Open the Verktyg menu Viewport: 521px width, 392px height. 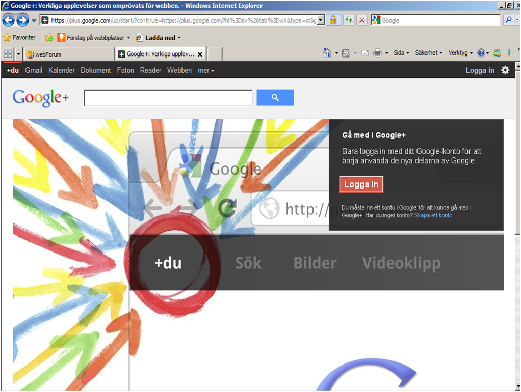pyautogui.click(x=460, y=53)
